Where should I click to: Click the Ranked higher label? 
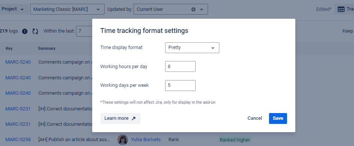(x=235, y=140)
